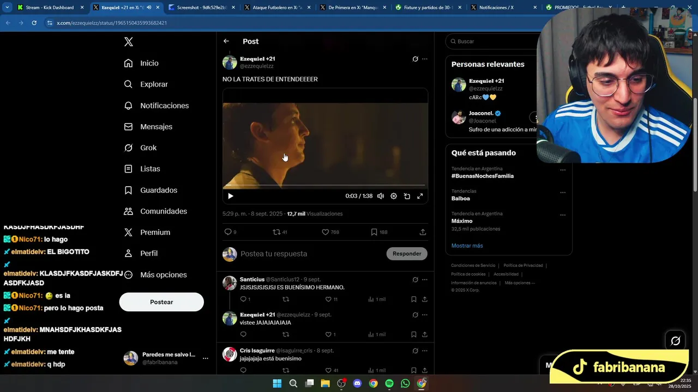Open options for #BuenasNochesFamilia trend
The height and width of the screenshot is (392, 698).
click(563, 170)
